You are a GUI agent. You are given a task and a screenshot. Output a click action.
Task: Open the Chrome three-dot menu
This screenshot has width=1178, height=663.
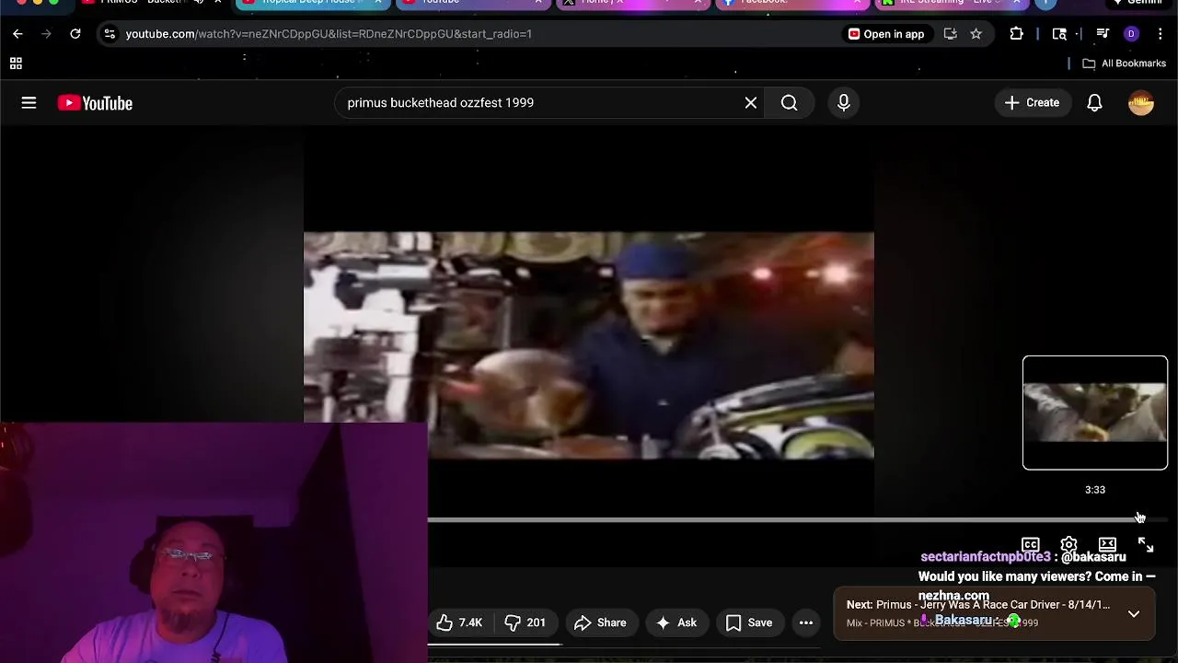pyautogui.click(x=1160, y=34)
